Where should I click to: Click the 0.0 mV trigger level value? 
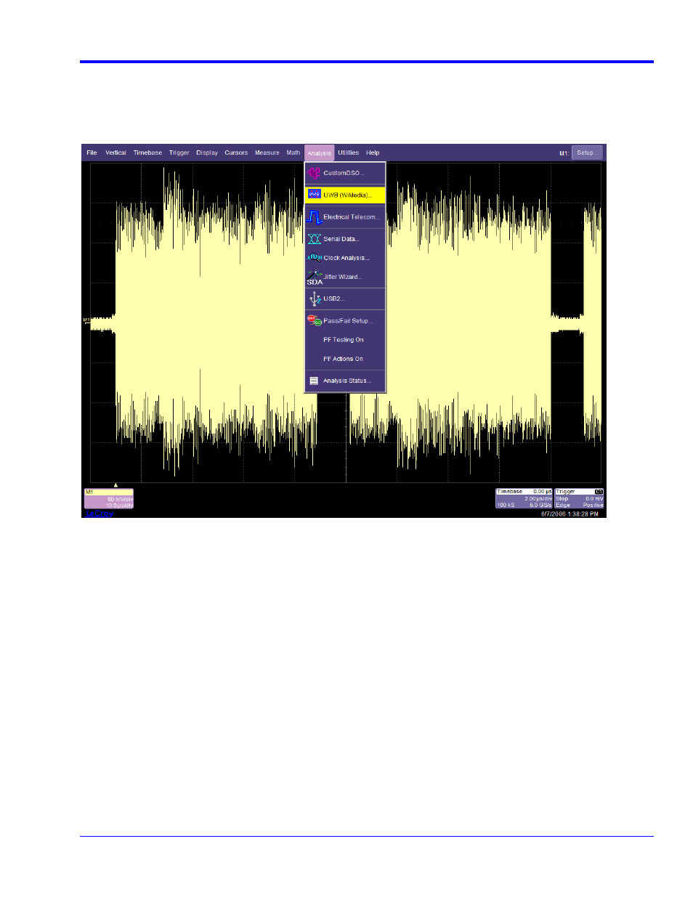(x=594, y=499)
